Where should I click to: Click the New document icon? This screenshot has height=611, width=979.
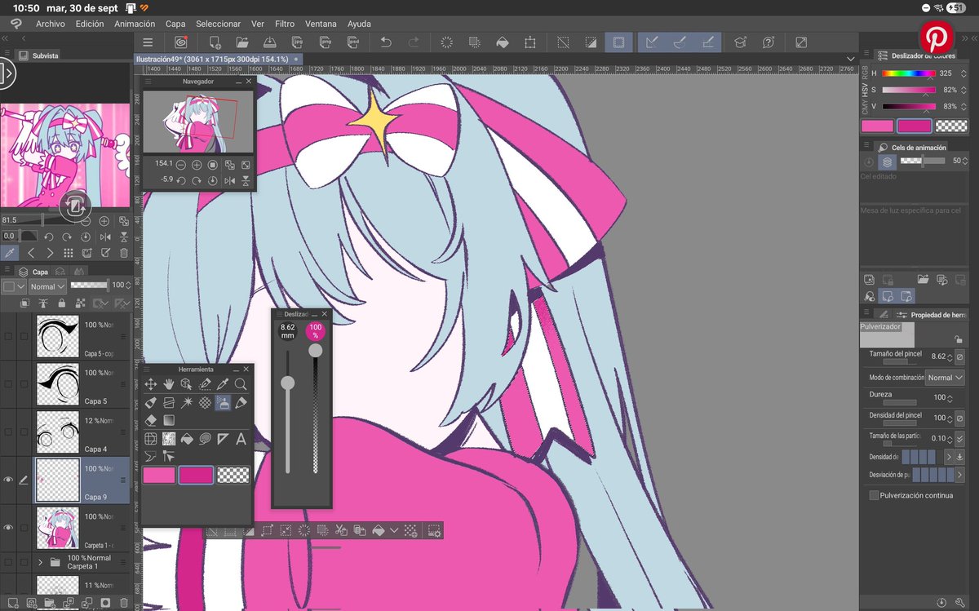[x=215, y=42]
